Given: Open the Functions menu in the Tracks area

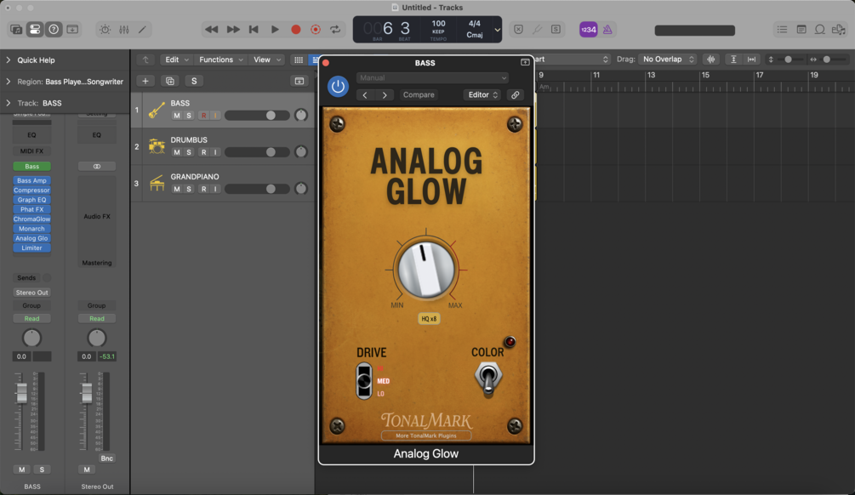Looking at the screenshot, I should point(221,60).
